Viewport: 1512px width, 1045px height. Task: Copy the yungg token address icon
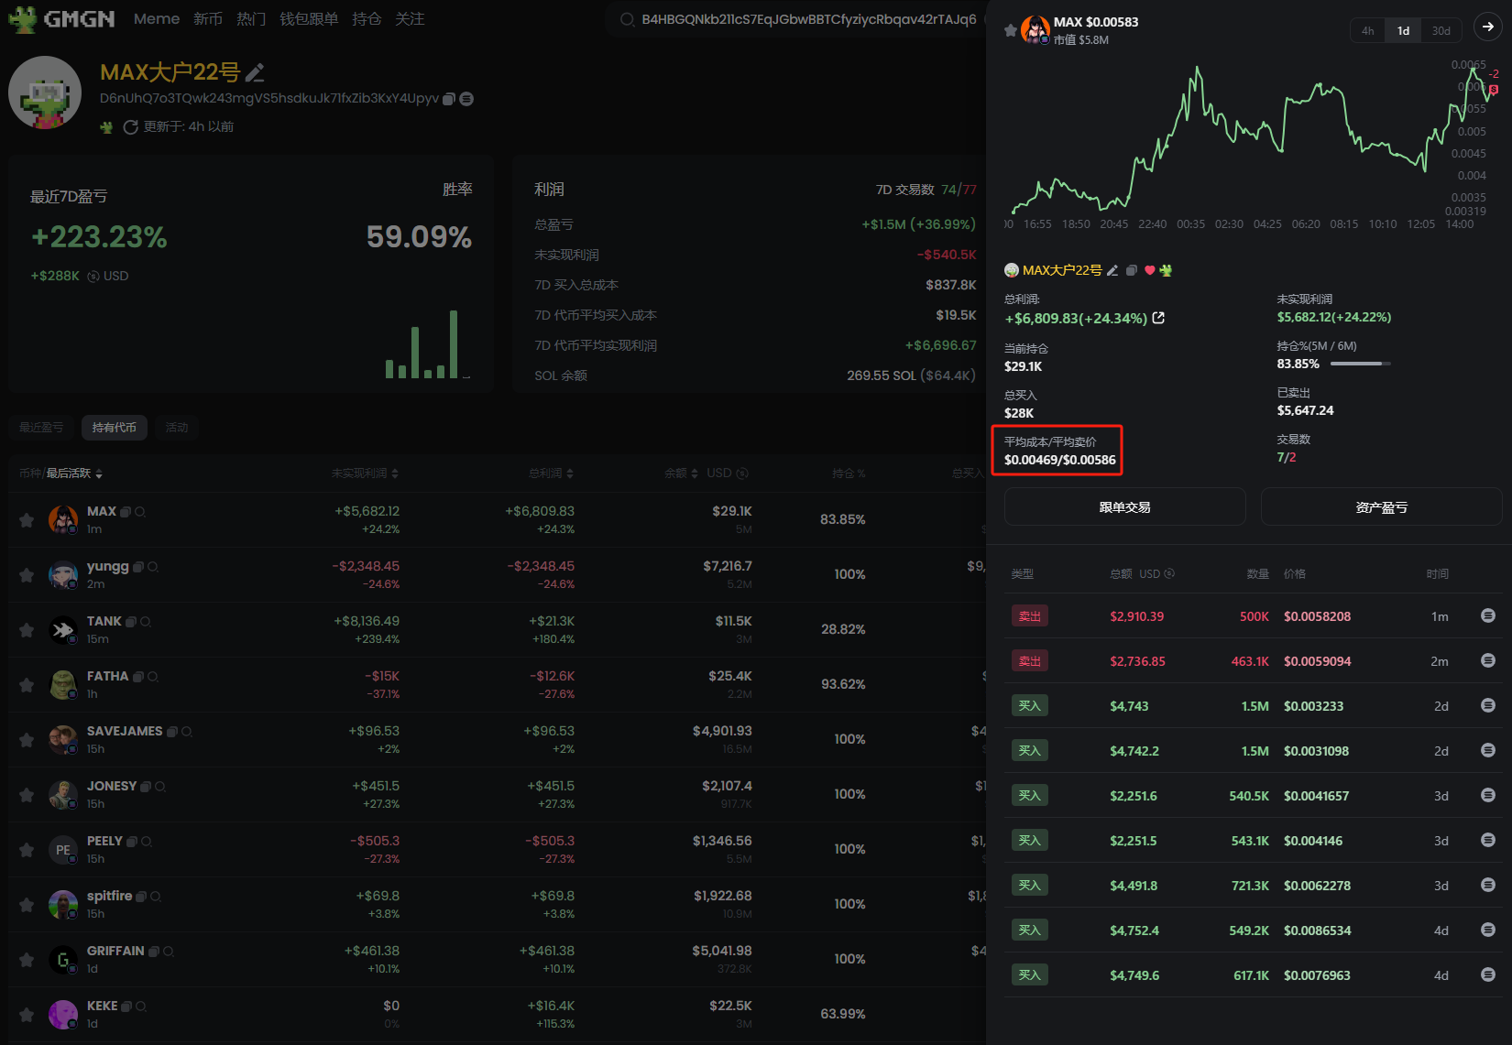pyautogui.click(x=138, y=567)
